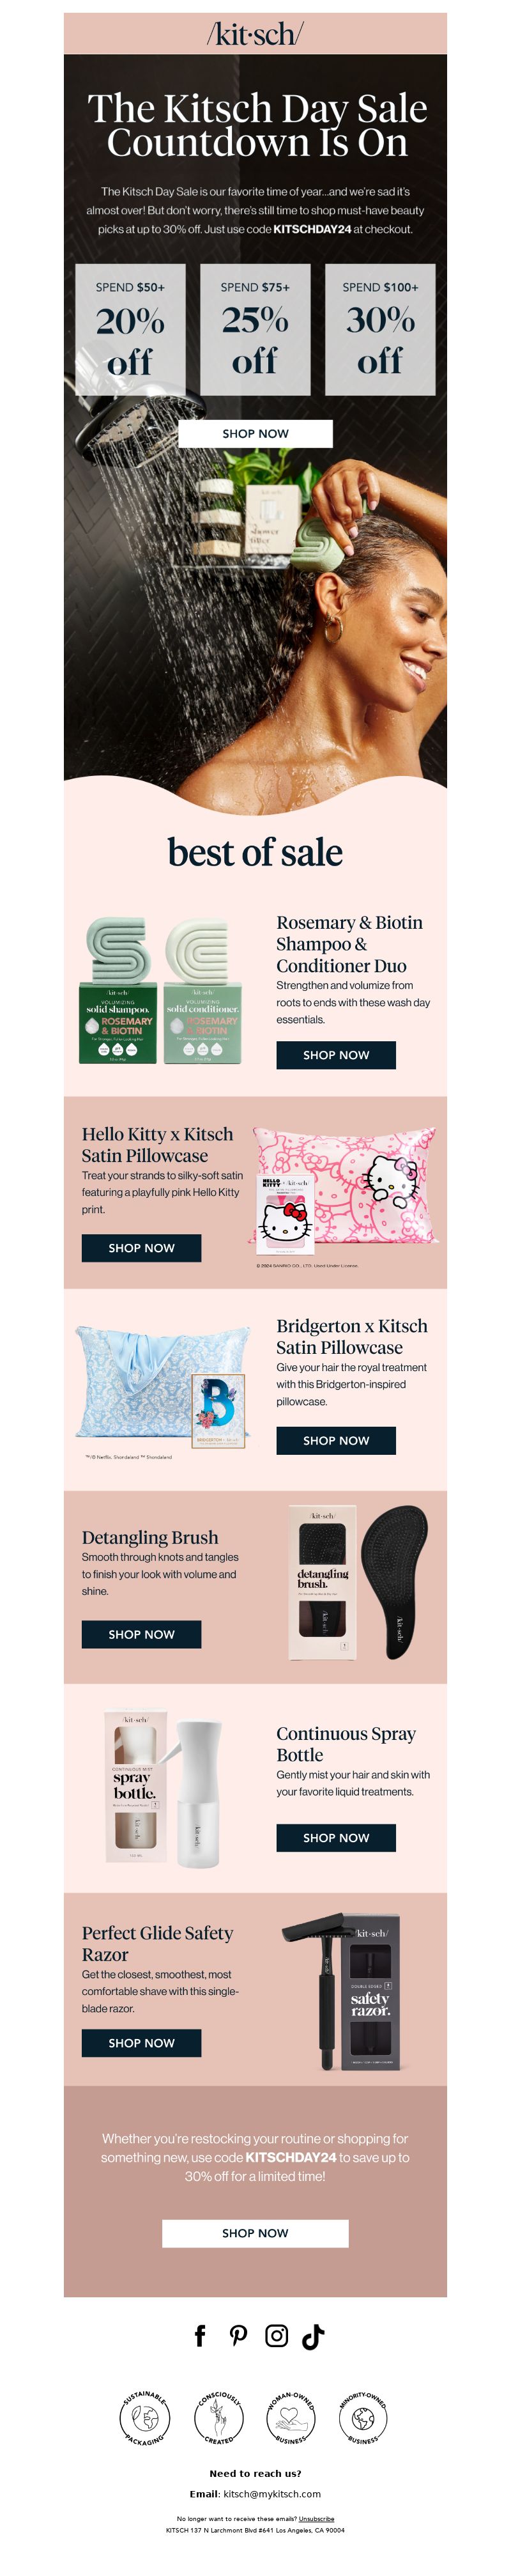Click Shop Now for Detangling Brush
Screen dimensions: 511x2576
[141, 1634]
